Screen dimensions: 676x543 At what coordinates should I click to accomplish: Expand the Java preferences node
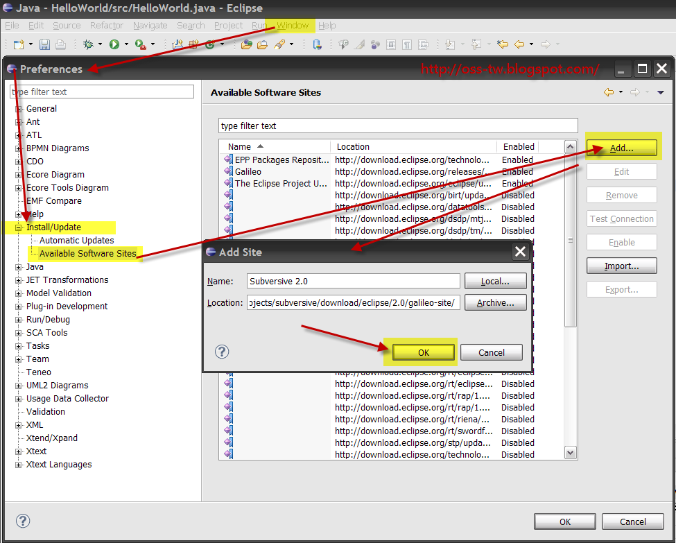[18, 268]
